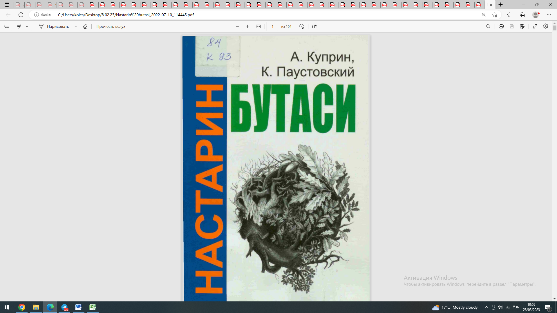Open the PDF table of contents panel

coord(6,26)
